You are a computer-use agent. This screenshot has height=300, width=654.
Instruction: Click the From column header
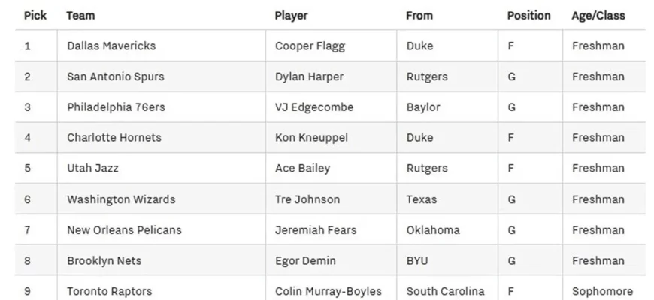pyautogui.click(x=419, y=15)
